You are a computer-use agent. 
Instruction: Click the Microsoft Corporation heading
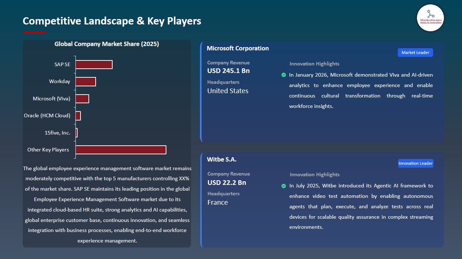coord(238,48)
